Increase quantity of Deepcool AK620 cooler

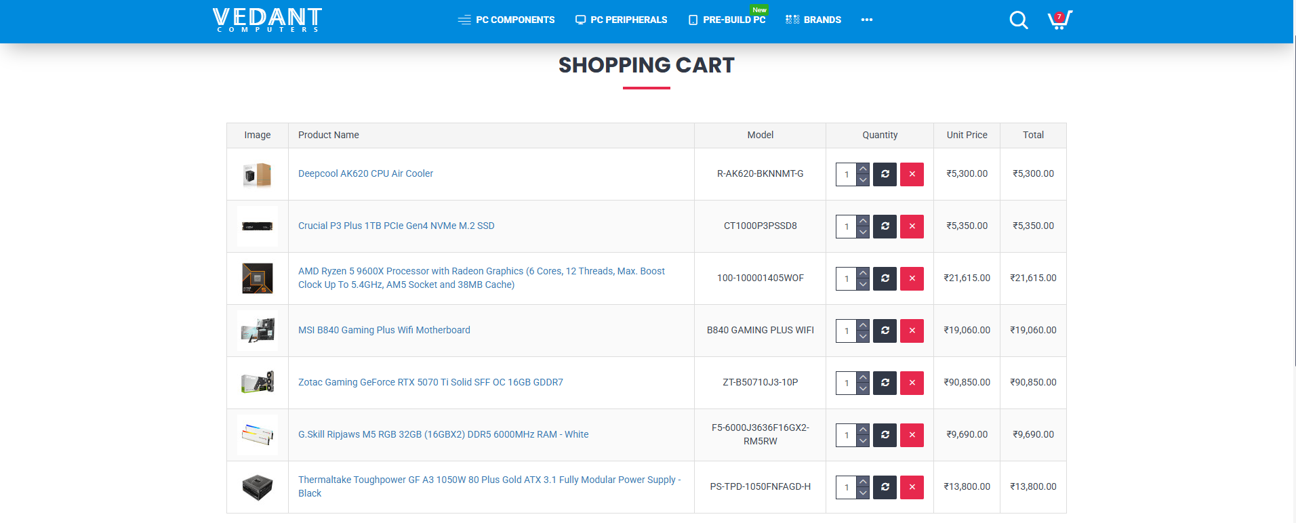pos(863,169)
